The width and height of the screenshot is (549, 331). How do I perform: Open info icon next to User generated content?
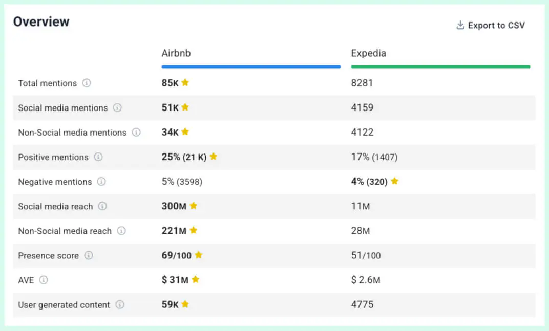(120, 305)
